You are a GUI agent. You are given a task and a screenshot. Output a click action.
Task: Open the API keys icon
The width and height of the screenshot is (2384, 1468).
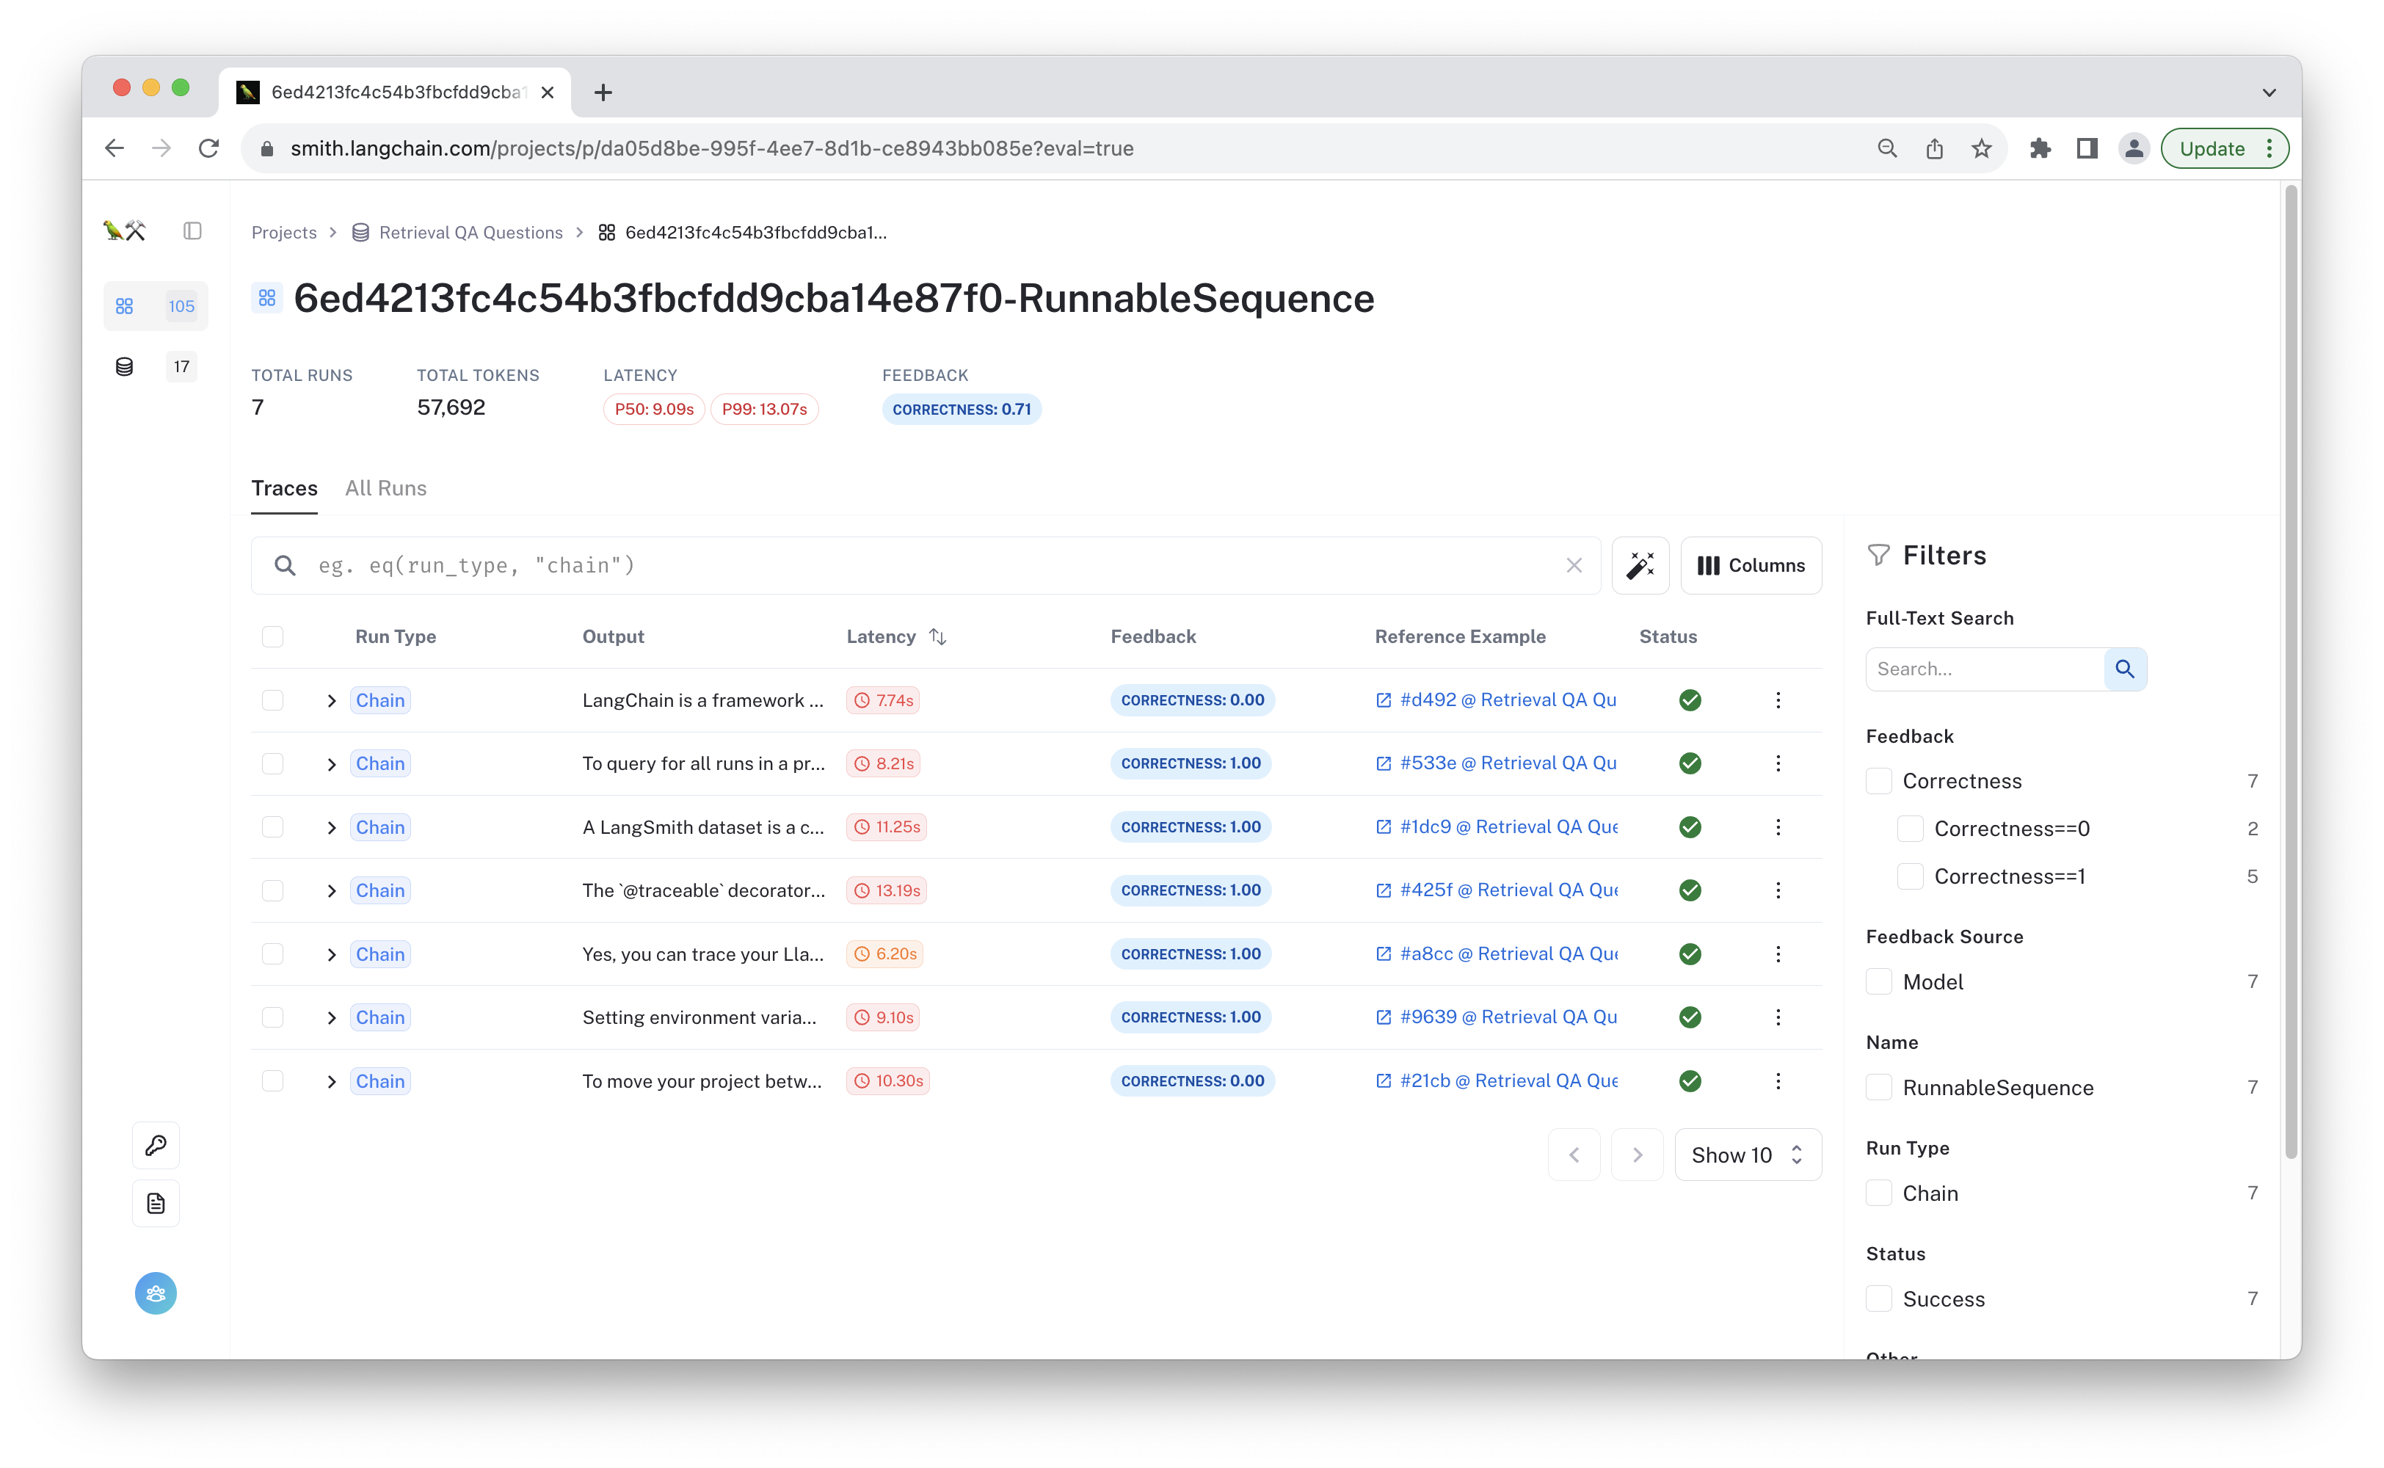156,1146
